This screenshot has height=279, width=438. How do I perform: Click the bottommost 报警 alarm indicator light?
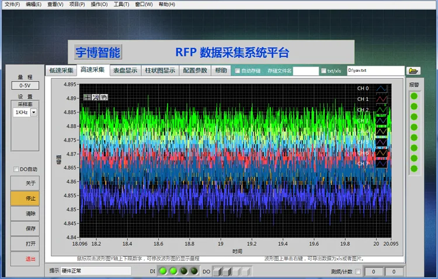click(x=414, y=169)
